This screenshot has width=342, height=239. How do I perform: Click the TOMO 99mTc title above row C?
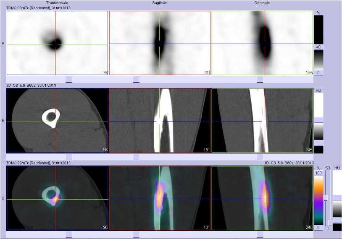coord(38,163)
